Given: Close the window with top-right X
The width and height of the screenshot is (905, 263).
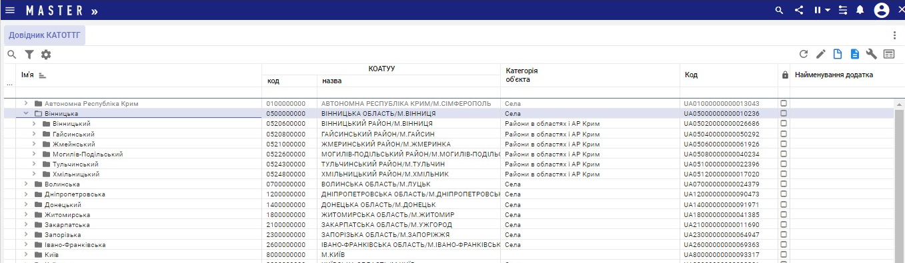Looking at the screenshot, I should [901, 10].
